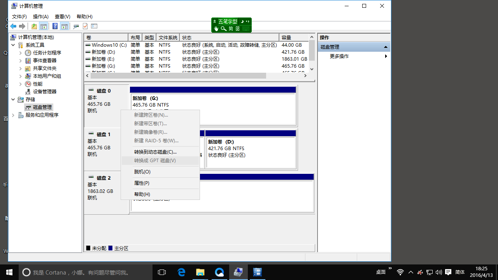Click the 五笔字型 input method label

pyautogui.click(x=228, y=22)
